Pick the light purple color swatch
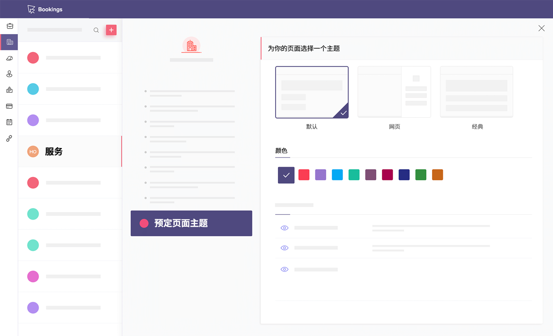This screenshot has width=553, height=336. tap(320, 175)
